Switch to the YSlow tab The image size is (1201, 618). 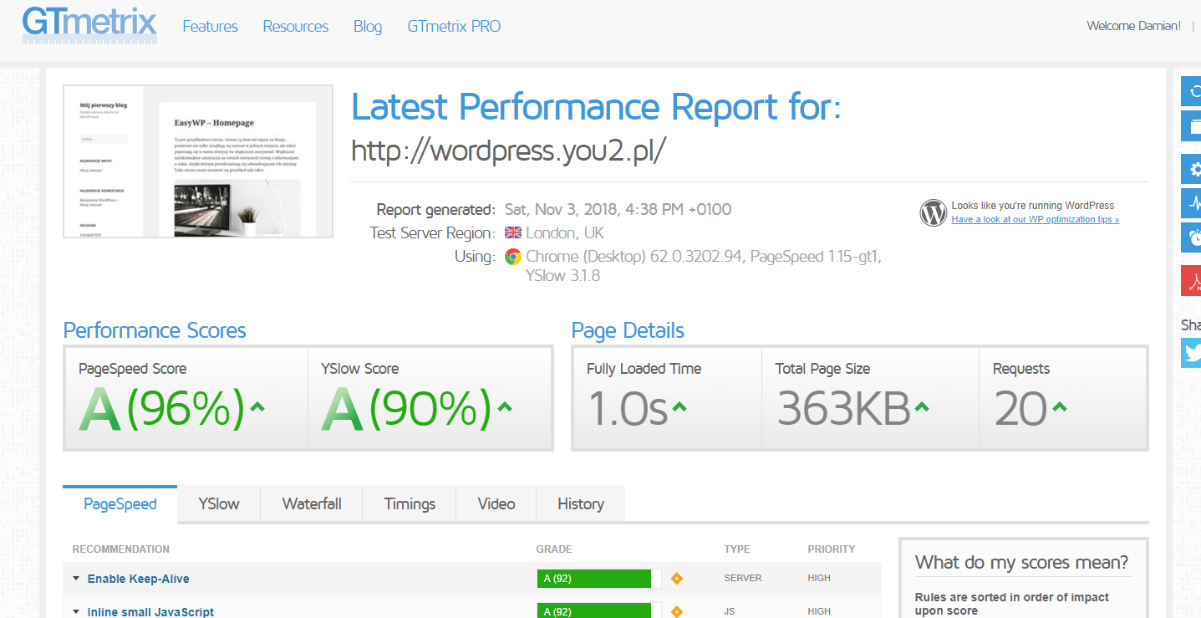219,504
